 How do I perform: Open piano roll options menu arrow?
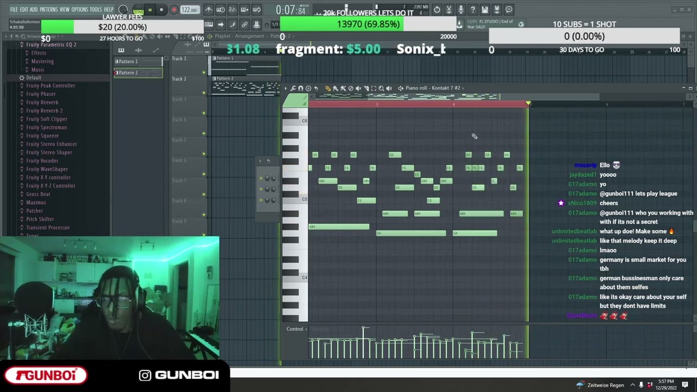[285, 88]
